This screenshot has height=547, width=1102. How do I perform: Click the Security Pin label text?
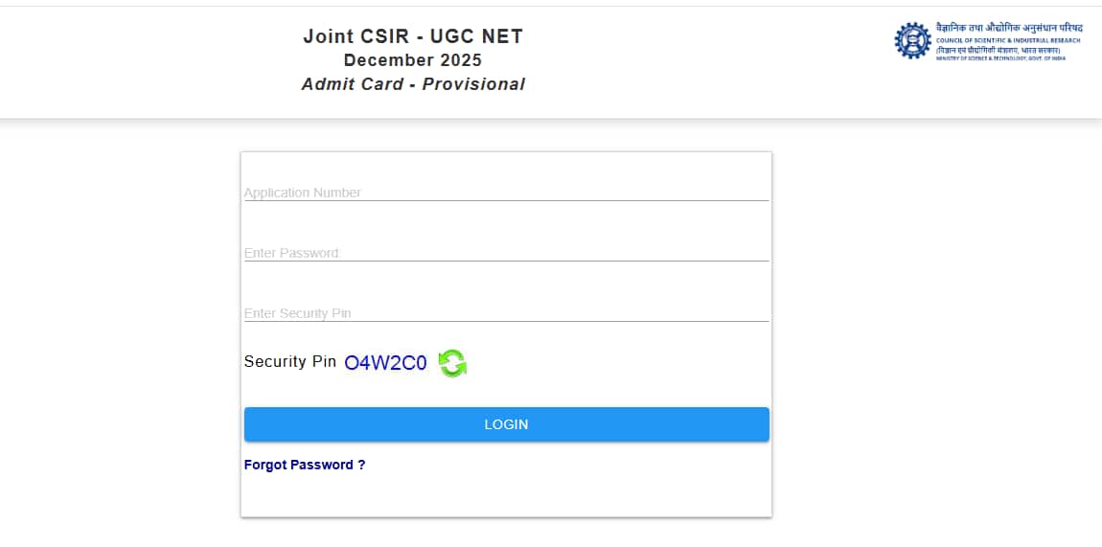click(289, 362)
